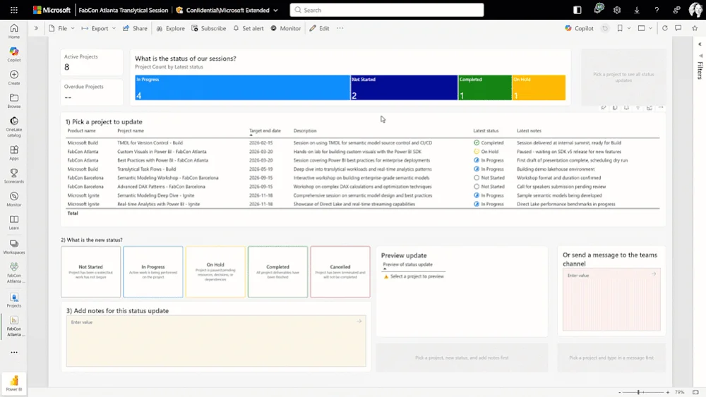
Task: Expand the Filters pane
Action: [x=700, y=44]
